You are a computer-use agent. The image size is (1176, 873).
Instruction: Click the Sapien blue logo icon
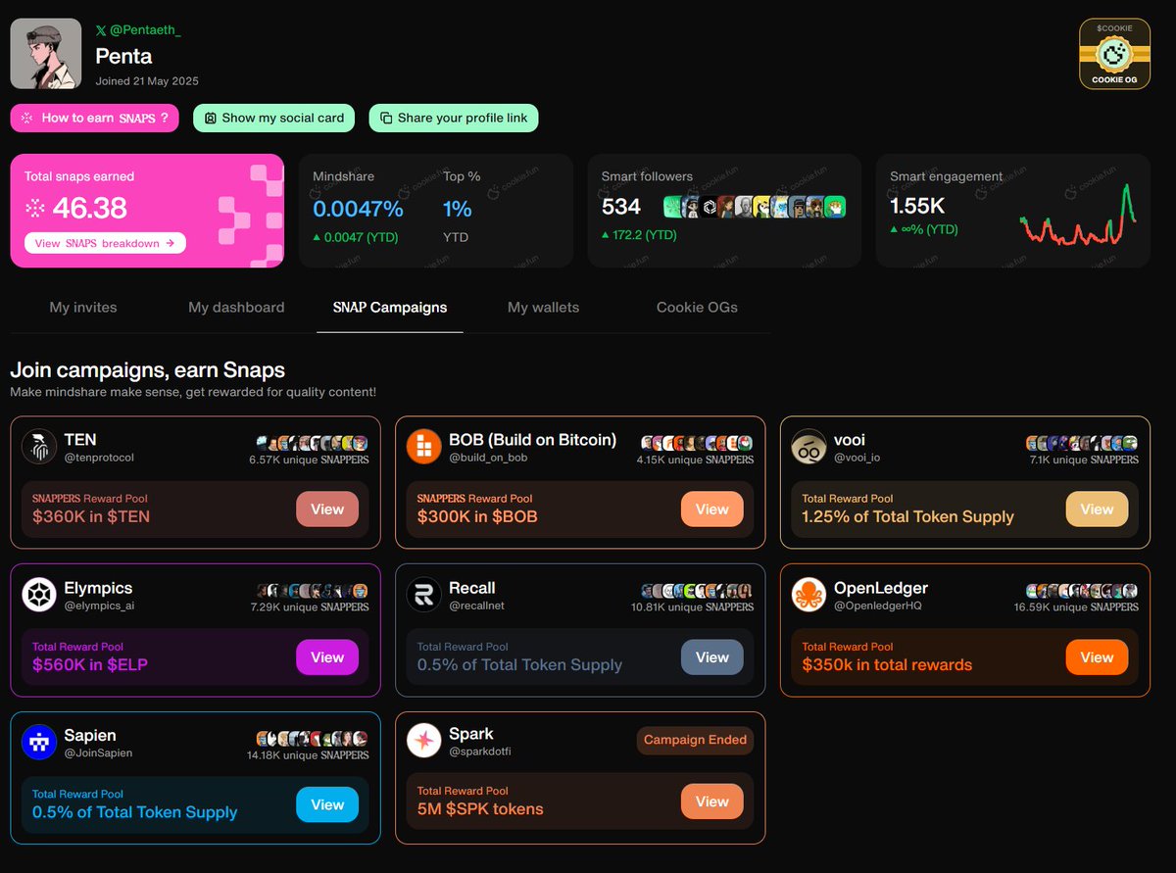click(39, 742)
